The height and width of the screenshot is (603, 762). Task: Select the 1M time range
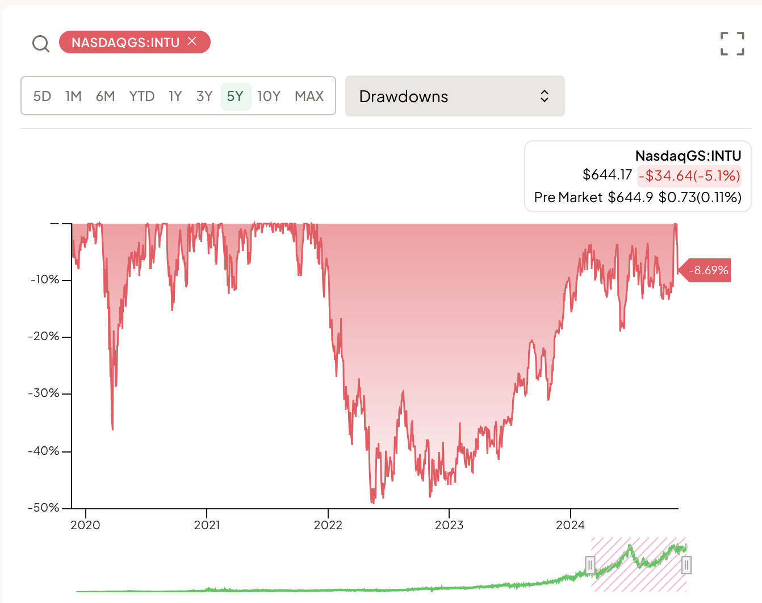coord(73,96)
